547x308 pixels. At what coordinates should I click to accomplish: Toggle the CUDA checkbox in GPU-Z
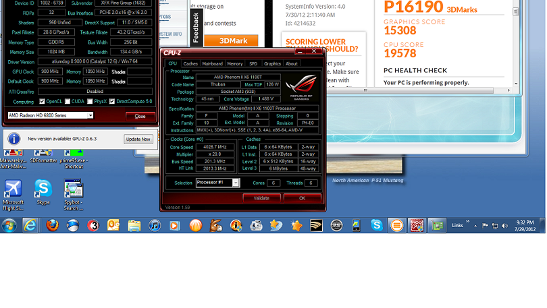(x=68, y=101)
